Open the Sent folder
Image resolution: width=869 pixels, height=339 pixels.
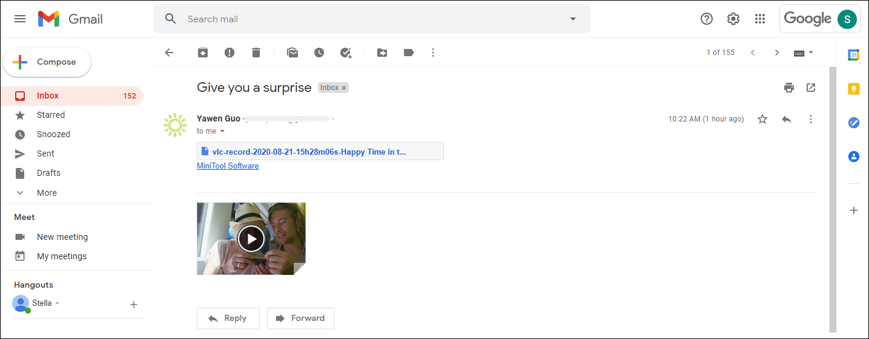45,153
